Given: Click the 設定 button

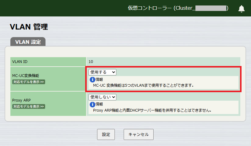Looking at the screenshot, I should (106, 134).
